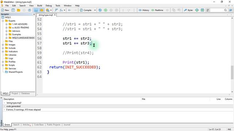
Task: Switch to the Database tab in Navigator
Action: 26,94
